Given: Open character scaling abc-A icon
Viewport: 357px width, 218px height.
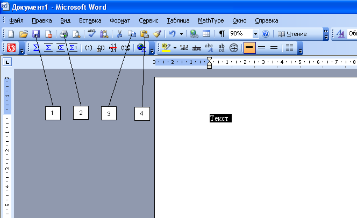Looking at the screenshot, I should [x=209, y=48].
